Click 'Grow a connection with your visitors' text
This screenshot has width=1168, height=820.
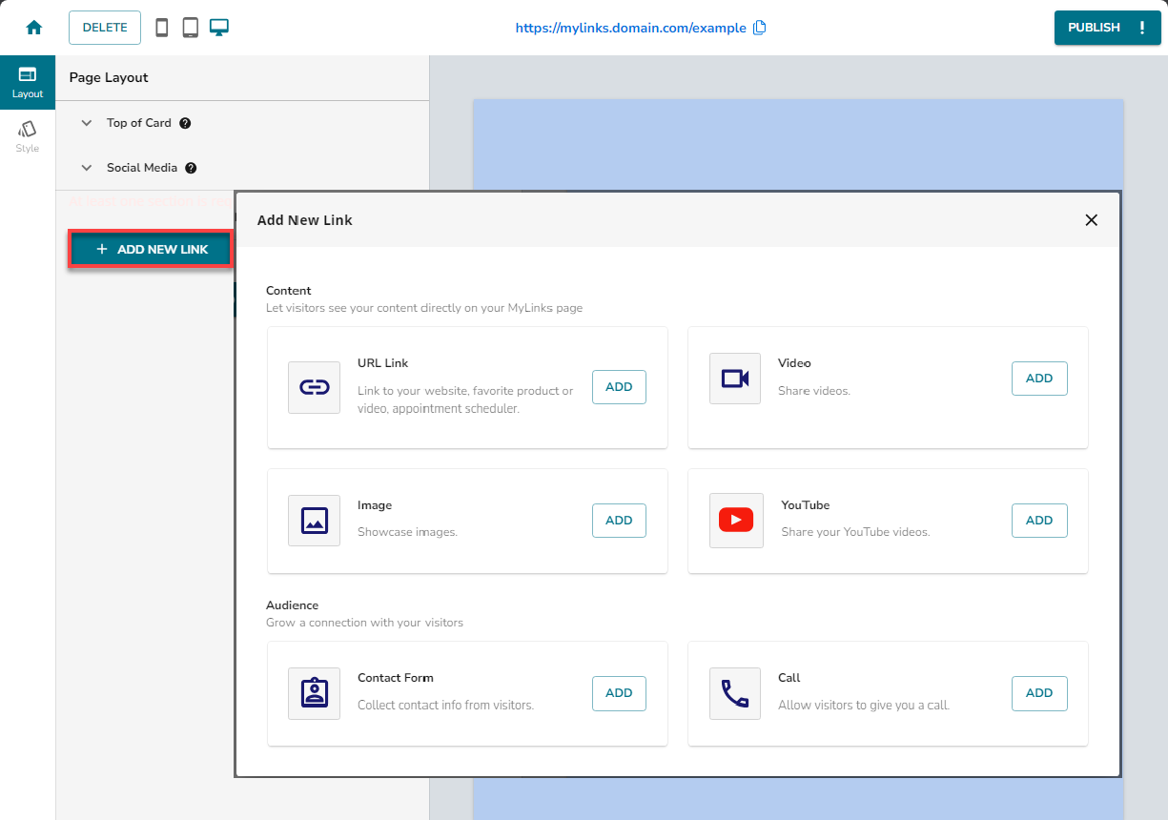364,623
